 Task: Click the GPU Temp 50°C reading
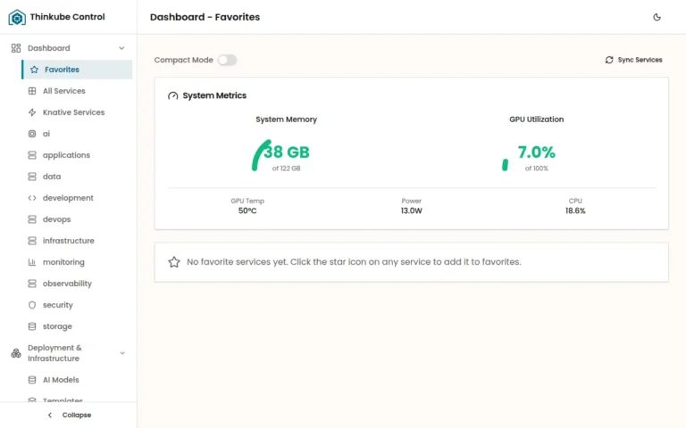coord(247,206)
